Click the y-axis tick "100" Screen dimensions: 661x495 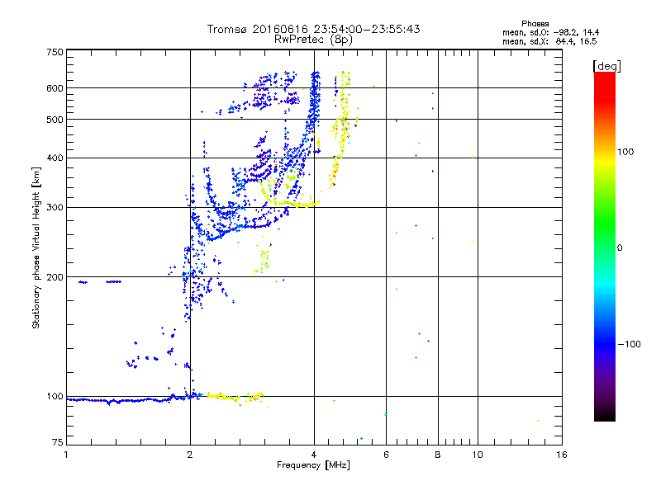55,396
